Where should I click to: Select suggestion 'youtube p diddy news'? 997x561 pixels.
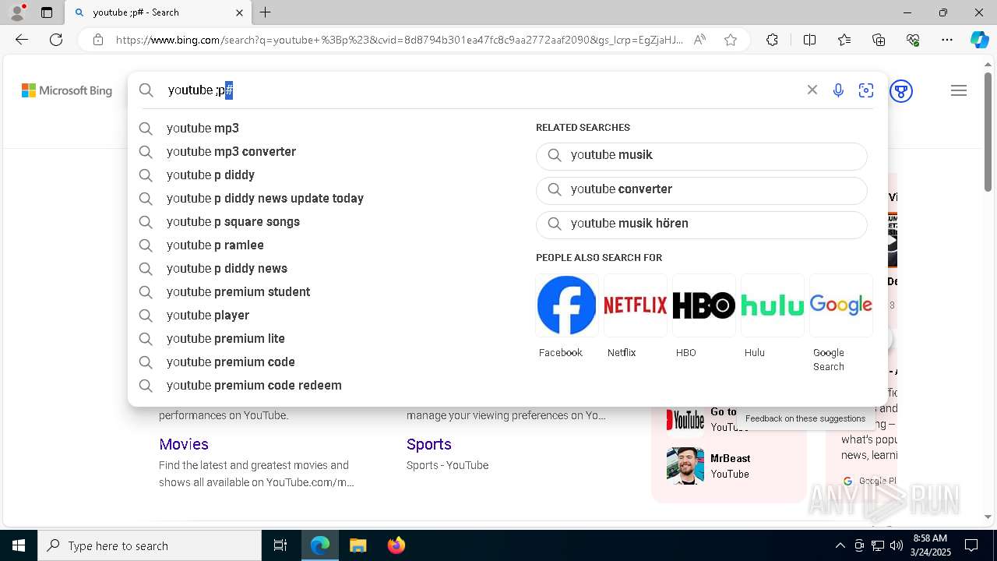pyautogui.click(x=227, y=268)
